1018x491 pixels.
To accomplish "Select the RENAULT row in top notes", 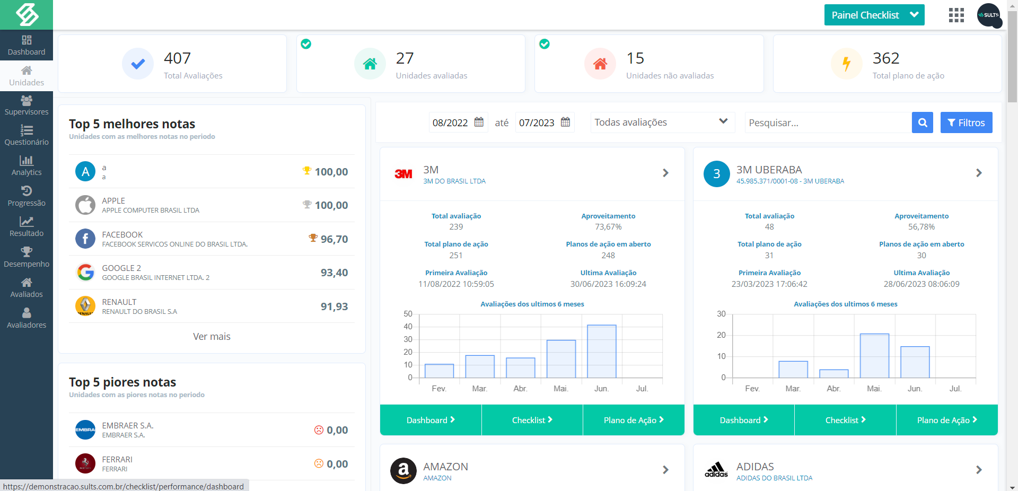I will [x=212, y=306].
